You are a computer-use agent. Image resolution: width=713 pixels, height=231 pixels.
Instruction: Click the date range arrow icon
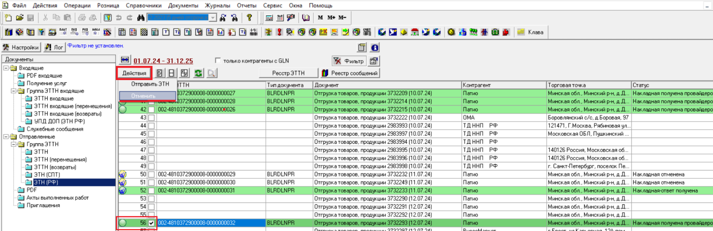click(x=125, y=61)
